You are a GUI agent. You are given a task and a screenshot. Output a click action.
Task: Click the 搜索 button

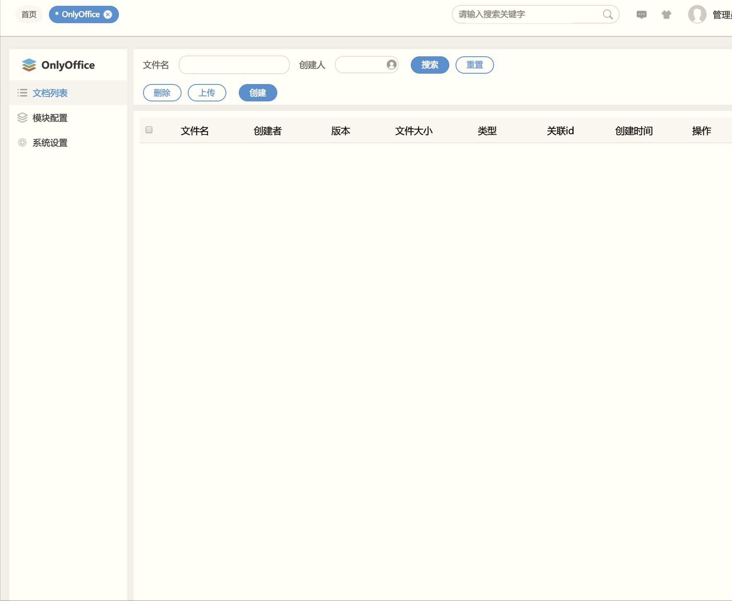(x=429, y=65)
